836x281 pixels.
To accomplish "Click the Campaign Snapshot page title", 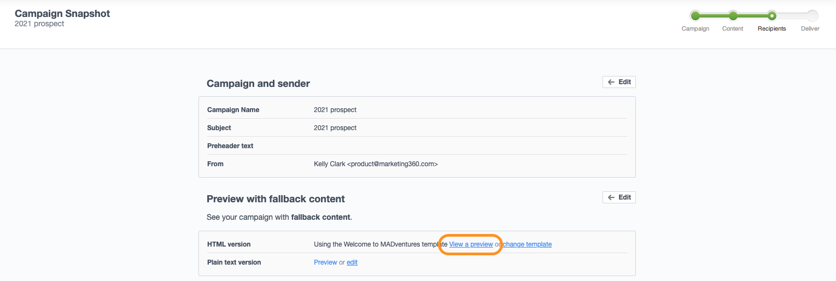I will [62, 14].
